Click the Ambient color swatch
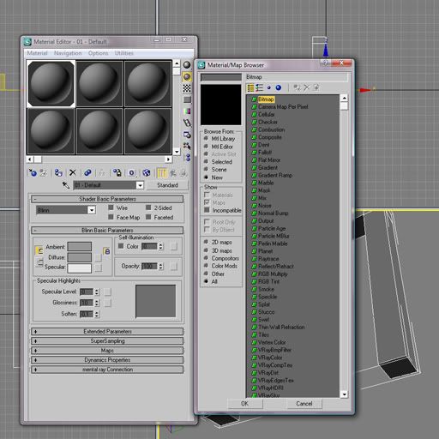This screenshot has height=439, width=439. tap(80, 246)
